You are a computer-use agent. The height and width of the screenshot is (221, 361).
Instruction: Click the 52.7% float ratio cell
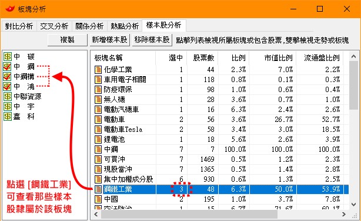pyautogui.click(x=330, y=120)
